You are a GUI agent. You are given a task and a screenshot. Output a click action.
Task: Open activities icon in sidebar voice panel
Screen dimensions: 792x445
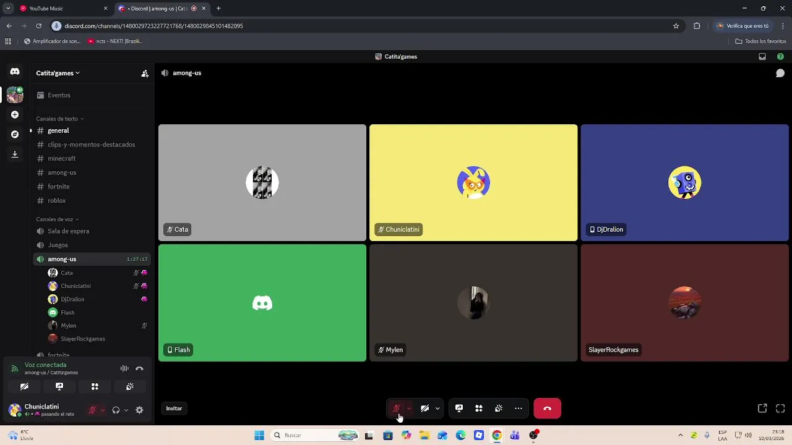(x=95, y=386)
